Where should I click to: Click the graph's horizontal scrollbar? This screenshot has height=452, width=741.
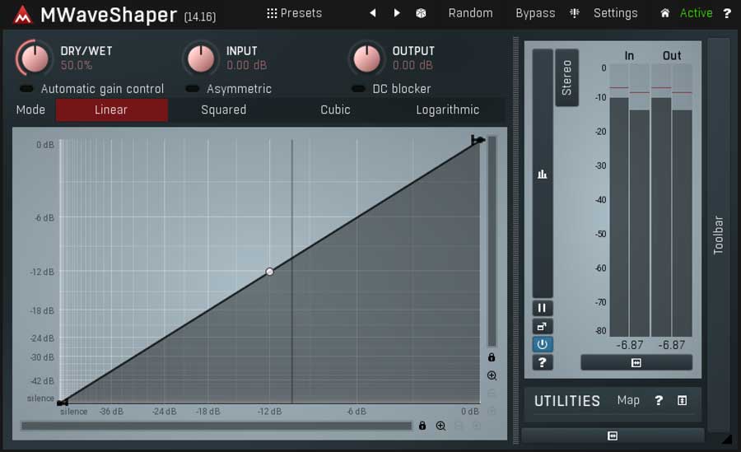click(x=217, y=426)
